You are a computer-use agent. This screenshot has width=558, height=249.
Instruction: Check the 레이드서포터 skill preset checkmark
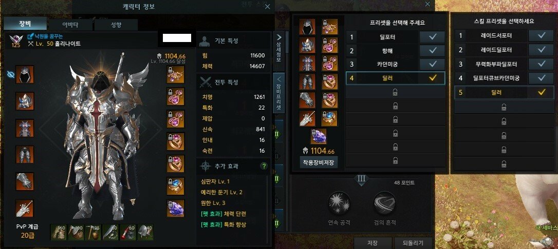point(541,36)
